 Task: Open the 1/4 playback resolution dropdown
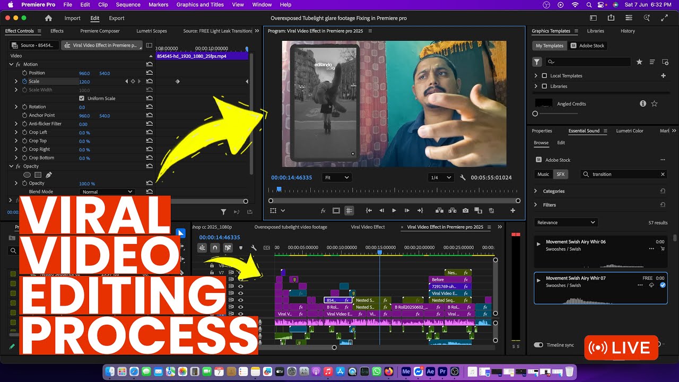coord(441,178)
